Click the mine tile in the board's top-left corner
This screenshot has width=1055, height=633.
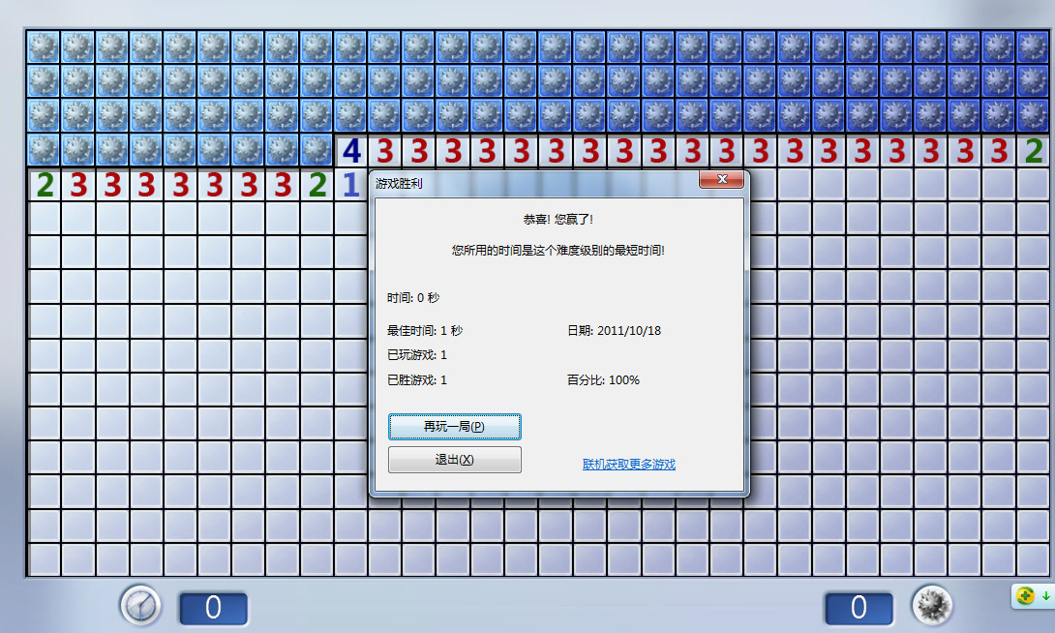(44, 47)
